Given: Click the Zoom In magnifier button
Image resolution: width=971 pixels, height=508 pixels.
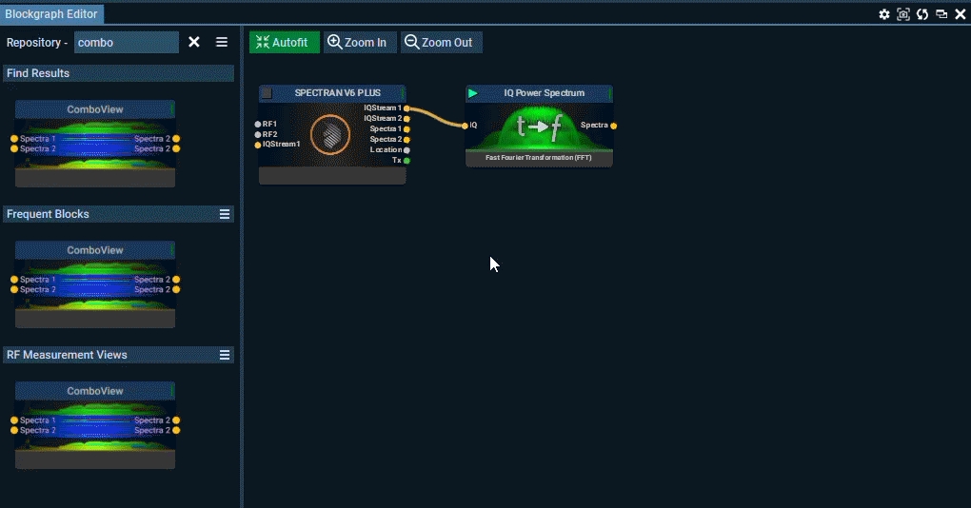Looking at the screenshot, I should coord(358,42).
